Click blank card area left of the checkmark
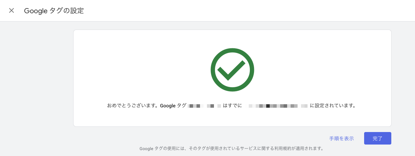 tap(139, 69)
